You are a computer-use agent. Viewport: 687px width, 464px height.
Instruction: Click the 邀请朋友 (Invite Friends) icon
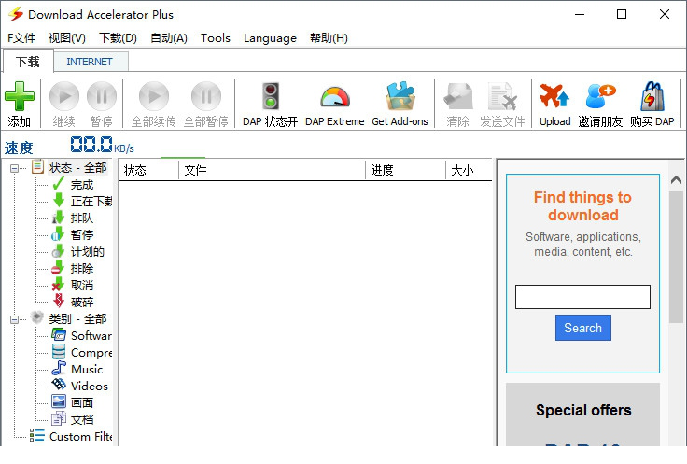pyautogui.click(x=600, y=96)
